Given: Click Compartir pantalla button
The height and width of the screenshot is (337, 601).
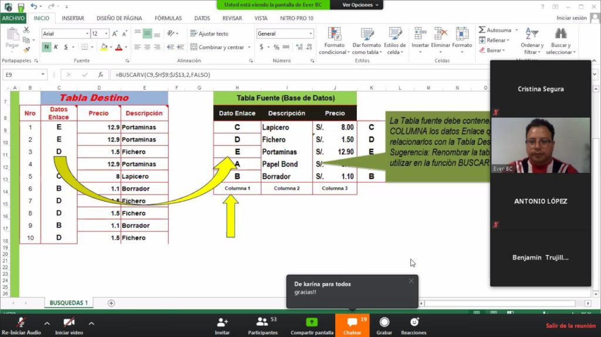Looking at the screenshot, I should [312, 326].
